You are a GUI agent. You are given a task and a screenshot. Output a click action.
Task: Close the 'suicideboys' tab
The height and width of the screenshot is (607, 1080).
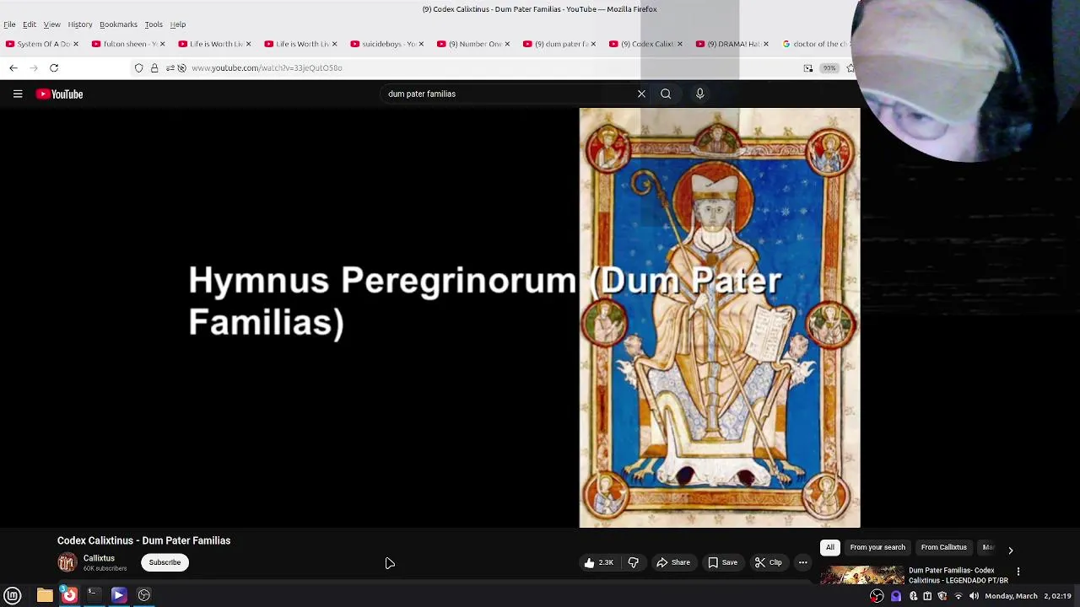420,44
